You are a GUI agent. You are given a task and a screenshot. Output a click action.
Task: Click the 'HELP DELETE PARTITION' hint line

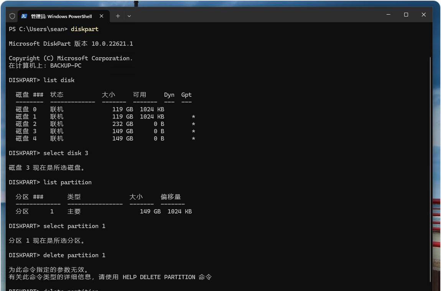tap(110, 277)
